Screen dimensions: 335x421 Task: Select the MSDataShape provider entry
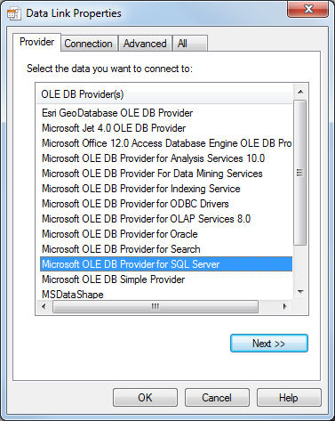point(73,295)
